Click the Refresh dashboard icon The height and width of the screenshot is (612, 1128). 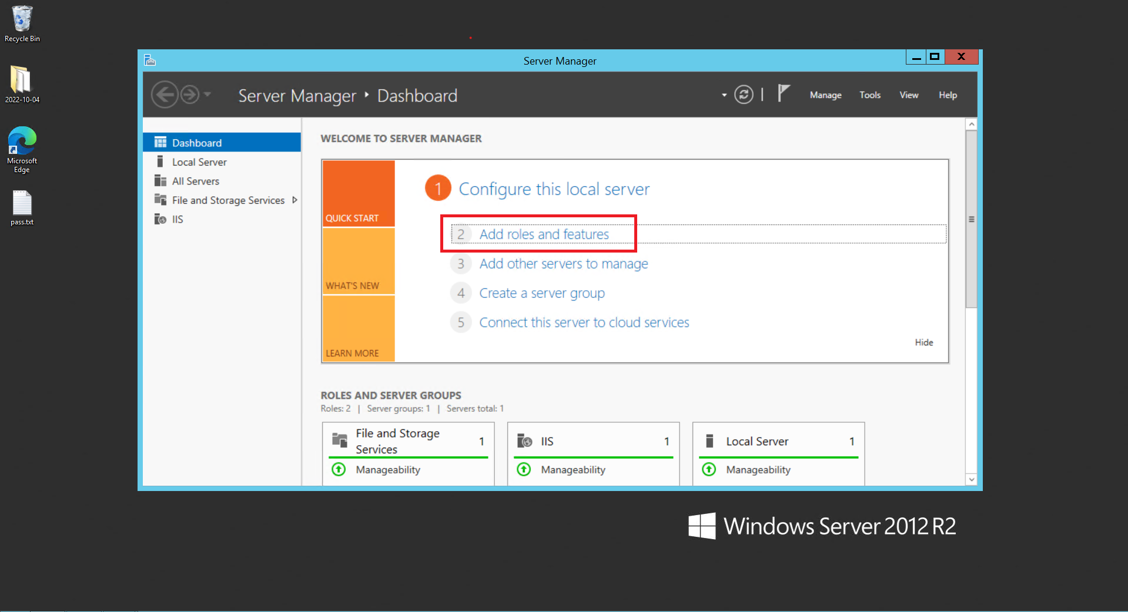[744, 95]
